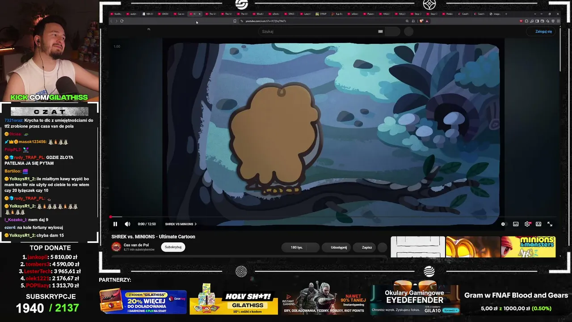Switch to the SPACE browser tab
The width and height of the screenshot is (572, 322).
coord(290,14)
